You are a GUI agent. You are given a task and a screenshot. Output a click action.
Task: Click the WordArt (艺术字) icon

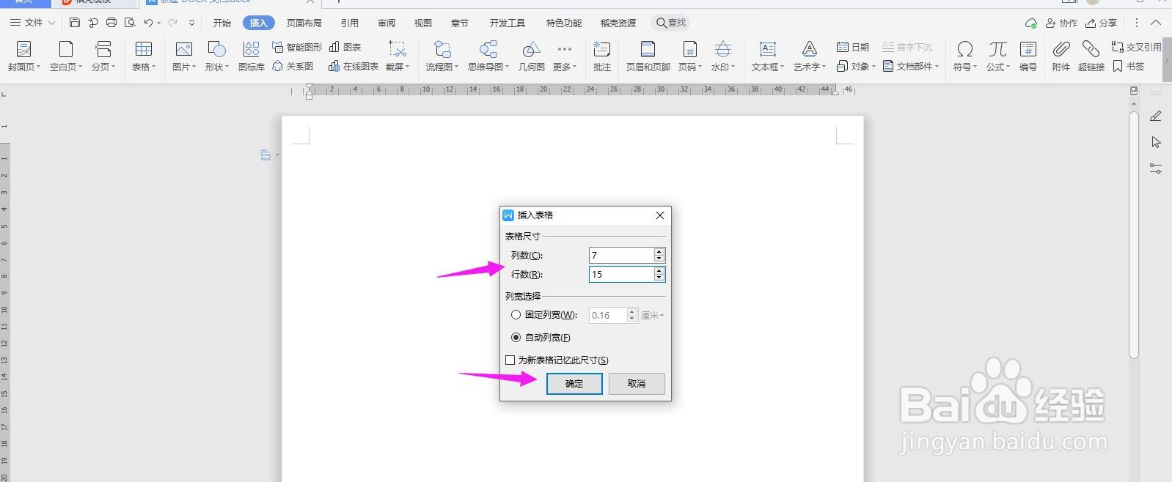pyautogui.click(x=810, y=49)
